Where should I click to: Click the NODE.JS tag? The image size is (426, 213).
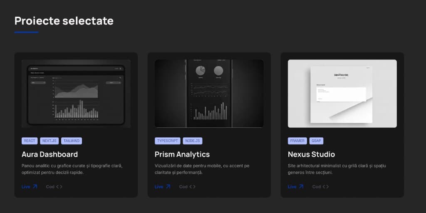tap(193, 141)
